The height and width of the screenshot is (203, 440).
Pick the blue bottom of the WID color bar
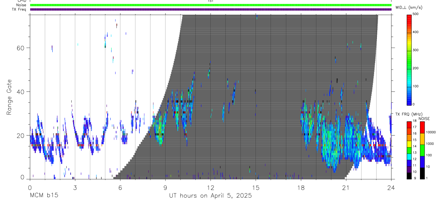409,100
